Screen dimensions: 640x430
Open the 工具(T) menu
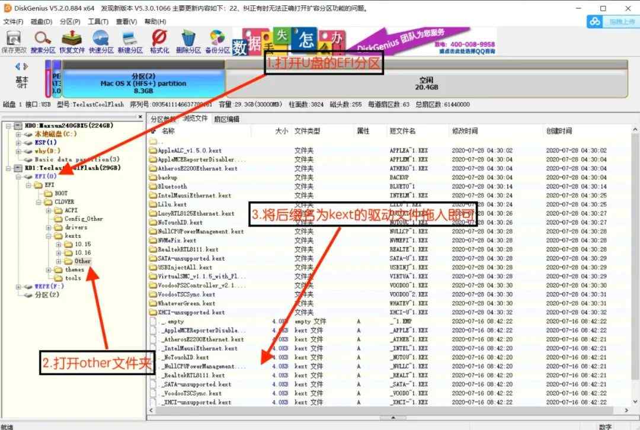tap(98, 22)
